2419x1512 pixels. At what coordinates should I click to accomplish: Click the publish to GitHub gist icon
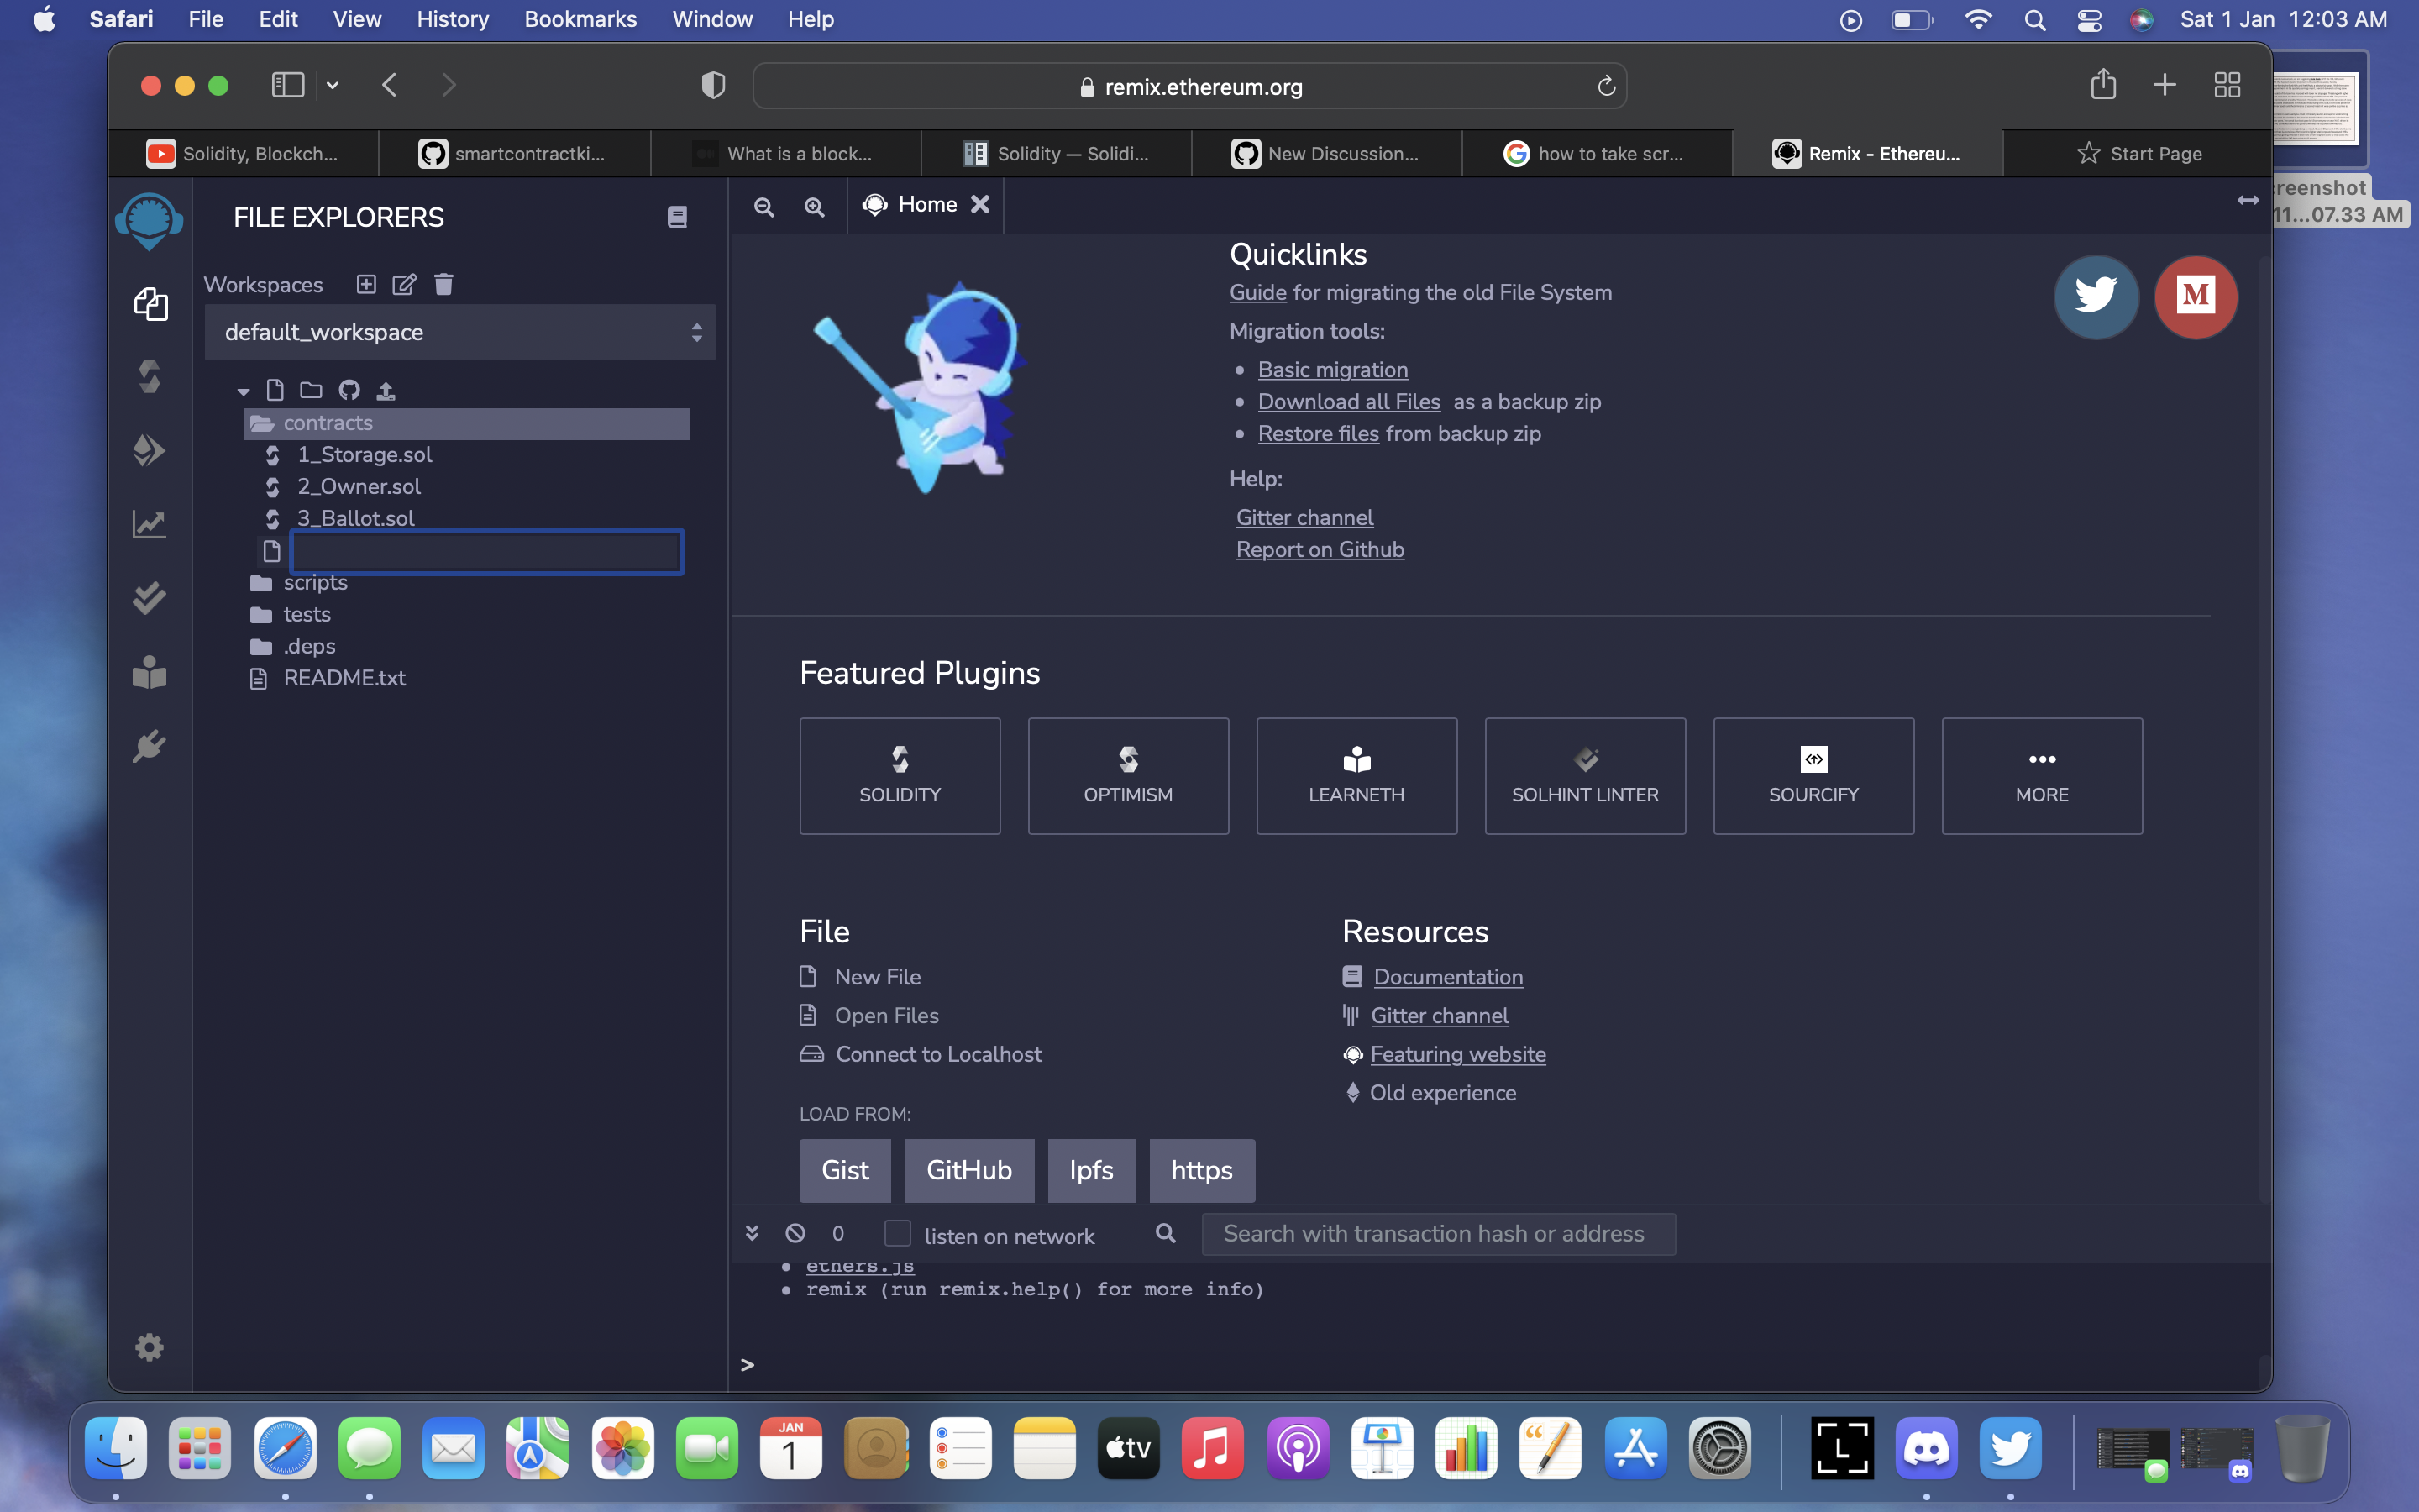(349, 390)
